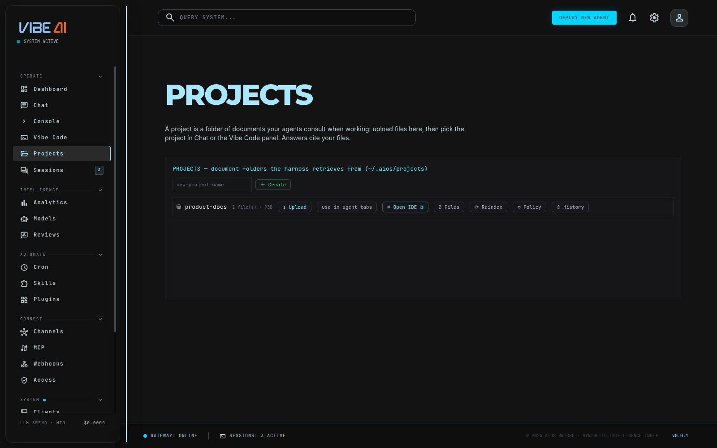The width and height of the screenshot is (717, 448).
Task: Click the Console chevron icon
Action: [24, 121]
